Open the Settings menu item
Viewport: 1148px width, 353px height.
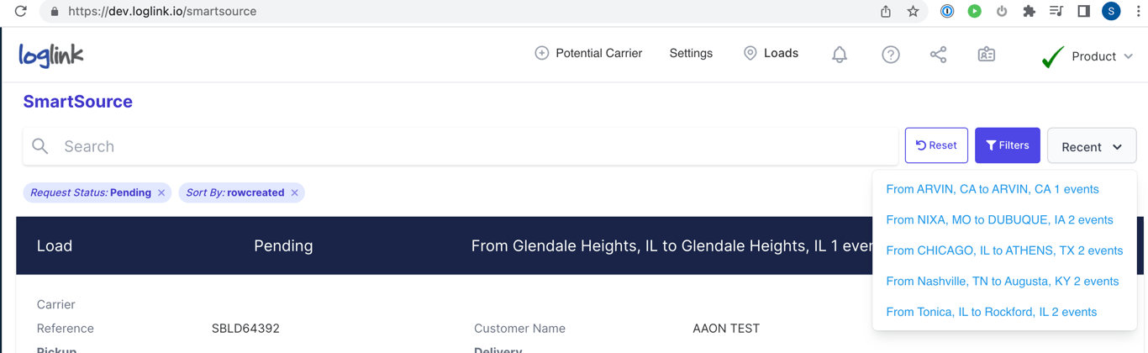pos(691,54)
